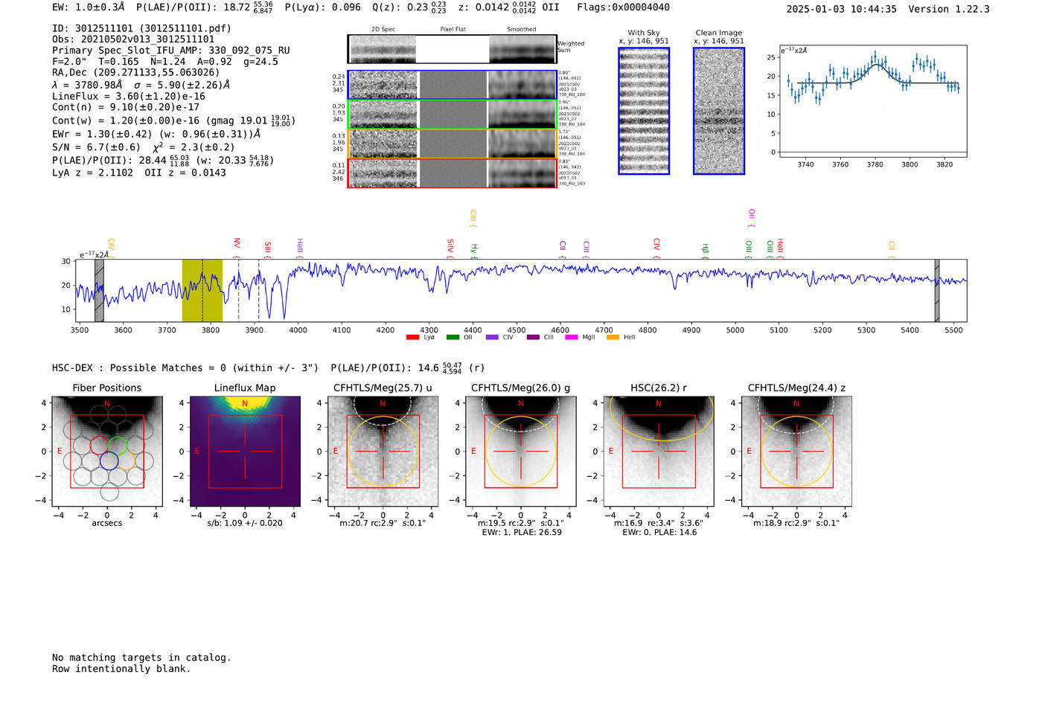
Task: Click the m:16.9 re:3.4" caption
Action: pos(658,523)
